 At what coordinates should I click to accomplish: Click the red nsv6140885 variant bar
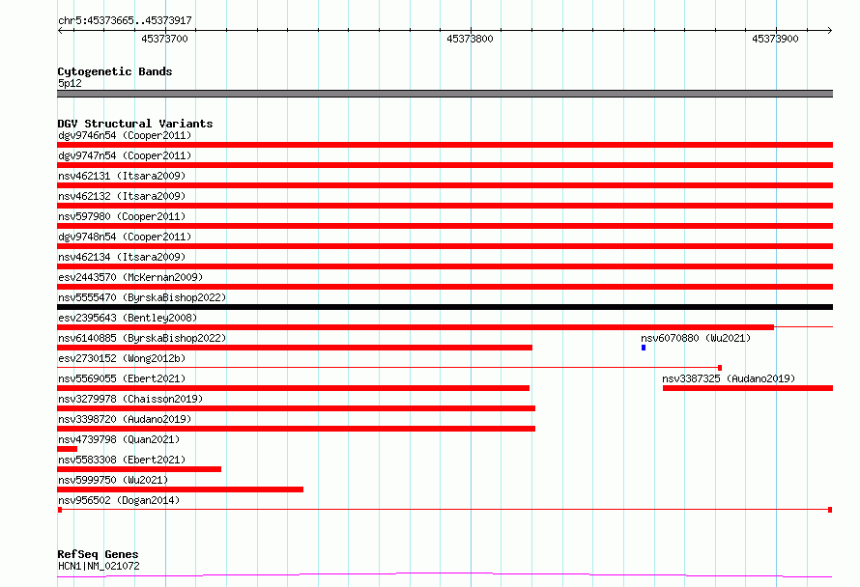point(295,348)
